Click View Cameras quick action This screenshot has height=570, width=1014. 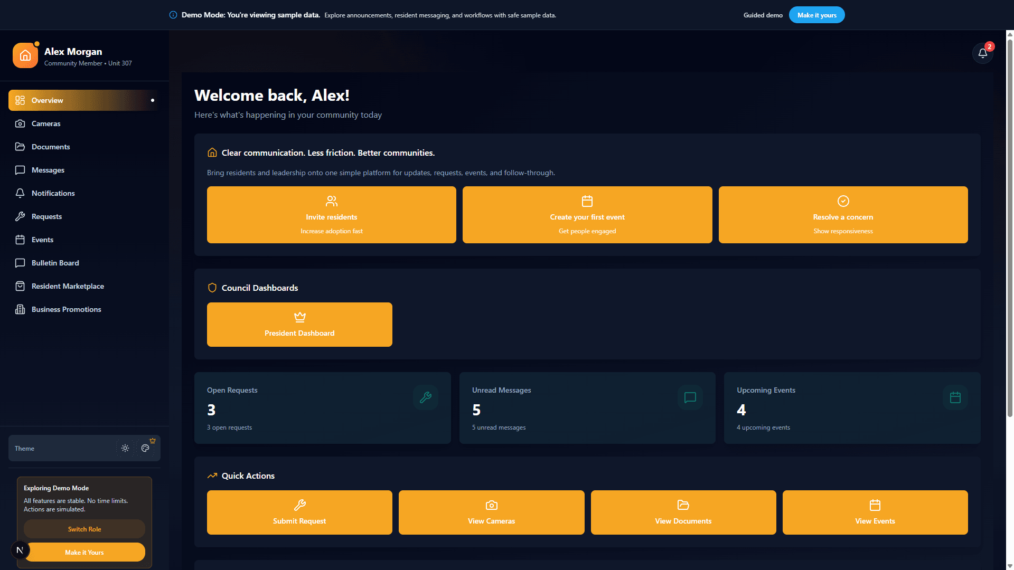[x=491, y=512]
